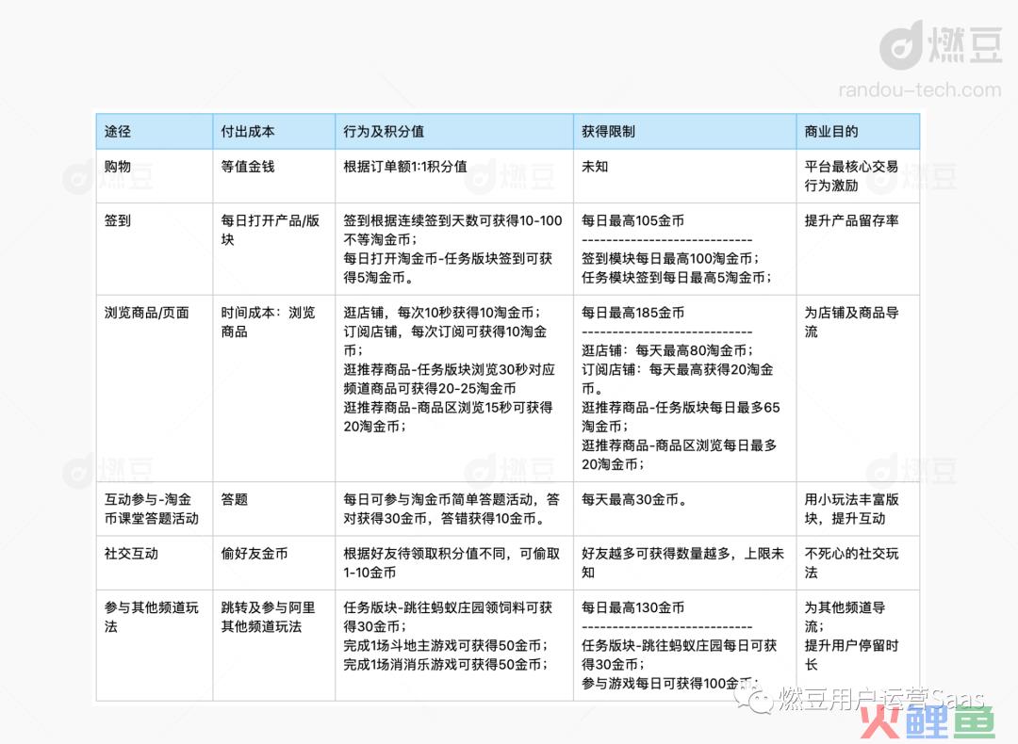Click the '偷好友金币' cell
Image resolution: width=1018 pixels, height=744 pixels.
(274, 563)
